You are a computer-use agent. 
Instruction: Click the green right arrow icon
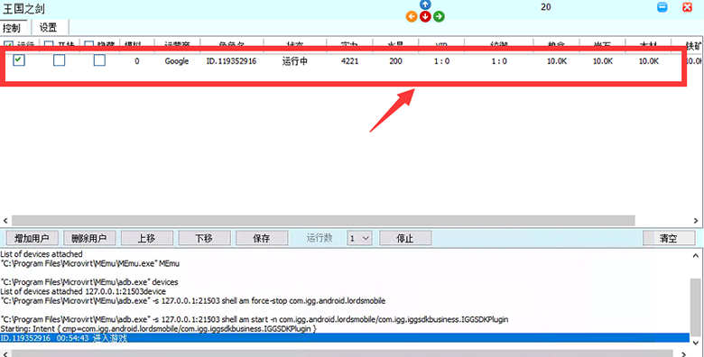440,17
